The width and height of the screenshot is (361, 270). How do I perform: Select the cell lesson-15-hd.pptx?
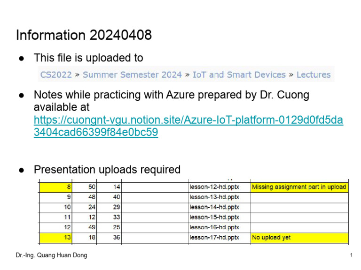(x=219, y=217)
